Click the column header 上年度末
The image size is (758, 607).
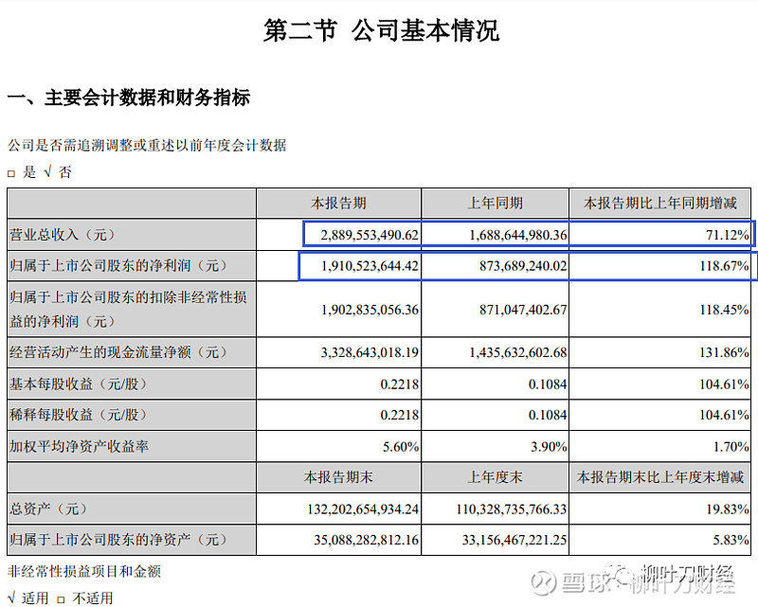[x=495, y=477]
